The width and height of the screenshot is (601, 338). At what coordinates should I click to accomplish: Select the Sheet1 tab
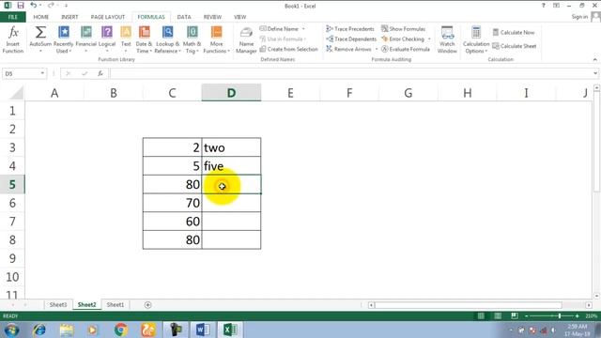coord(116,304)
